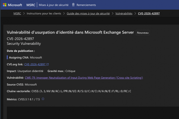Click Assigning CNA: Microsoft text
Image resolution: width=179 pixels, height=119 pixels.
[25, 57]
